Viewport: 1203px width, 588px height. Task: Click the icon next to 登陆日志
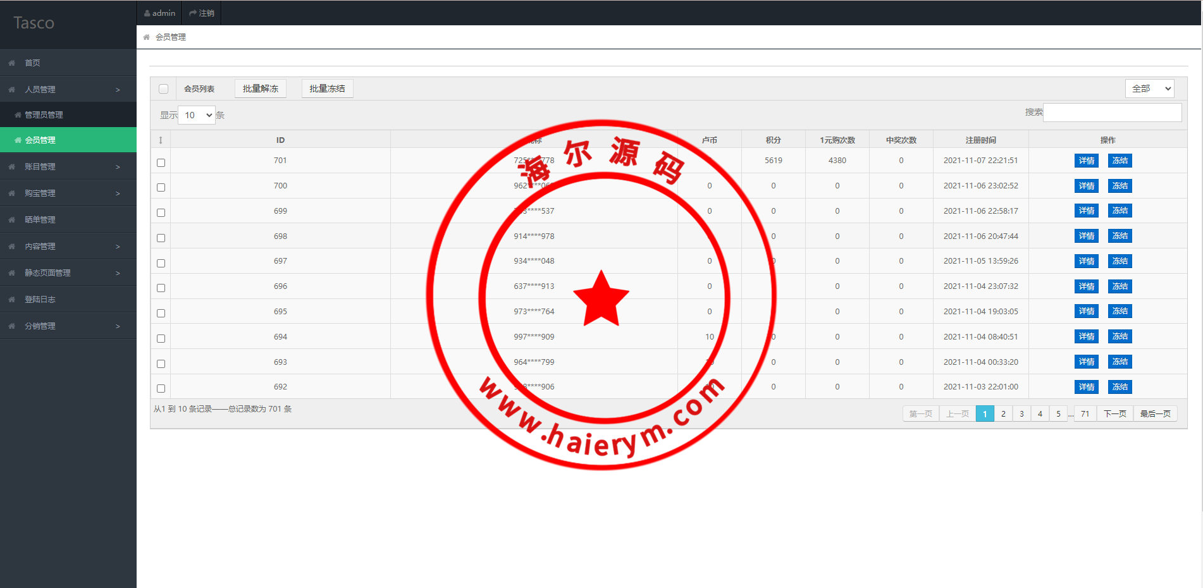click(x=12, y=300)
